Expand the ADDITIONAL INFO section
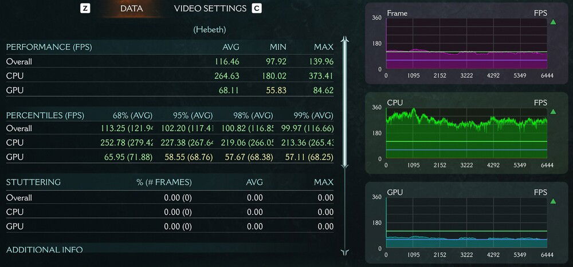This screenshot has height=267, width=573. point(45,250)
